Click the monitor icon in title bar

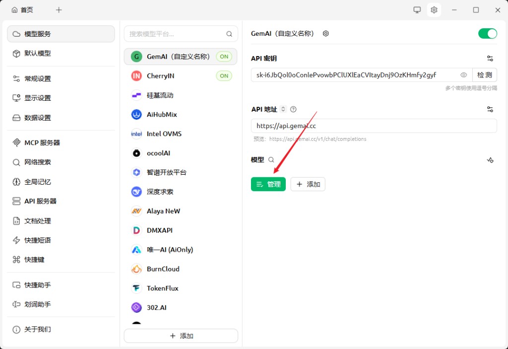(417, 10)
